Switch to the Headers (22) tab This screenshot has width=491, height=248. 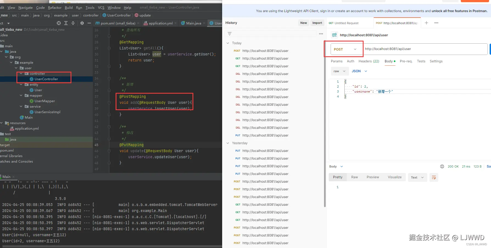click(369, 61)
